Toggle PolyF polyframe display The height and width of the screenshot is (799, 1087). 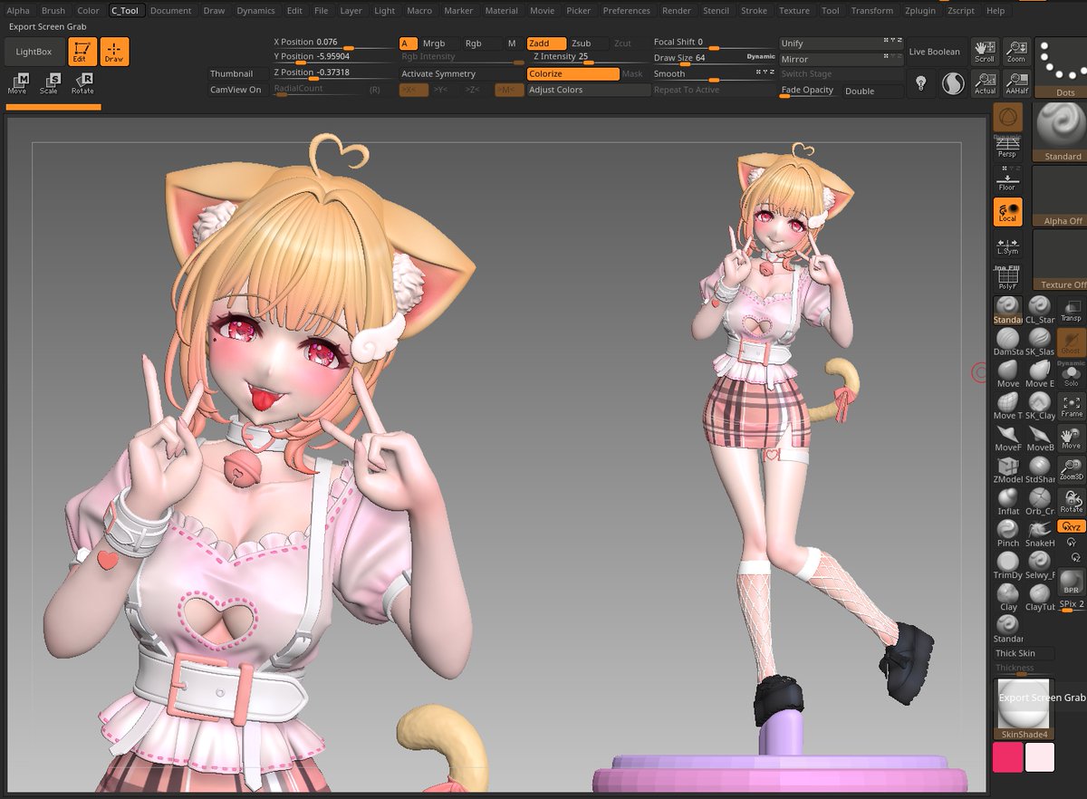(x=1007, y=276)
